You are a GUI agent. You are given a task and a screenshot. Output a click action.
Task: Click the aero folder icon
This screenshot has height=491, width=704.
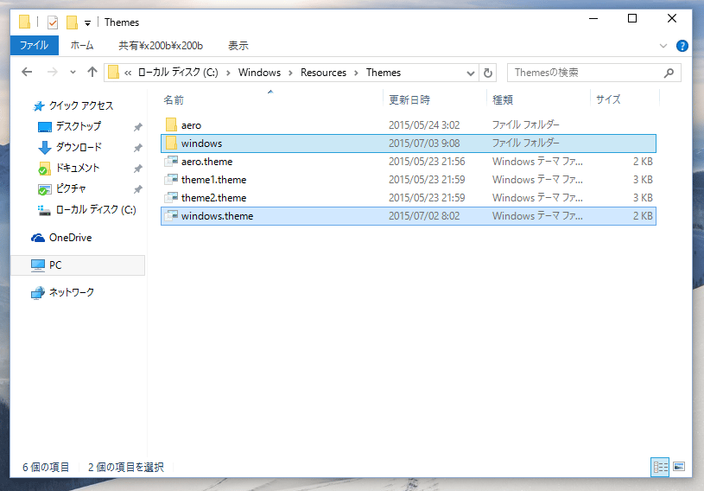pyautogui.click(x=171, y=124)
